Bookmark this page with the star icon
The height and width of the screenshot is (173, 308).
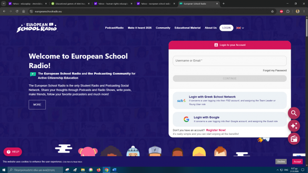[272, 11]
